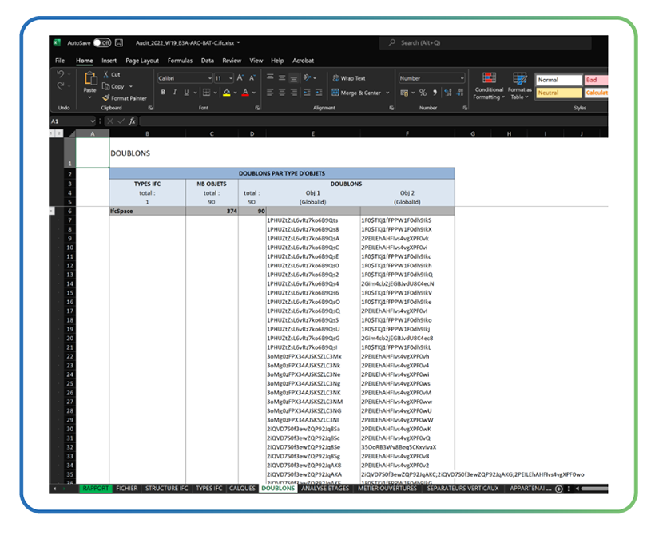Align text right in cell
655x535 pixels.
click(x=294, y=93)
